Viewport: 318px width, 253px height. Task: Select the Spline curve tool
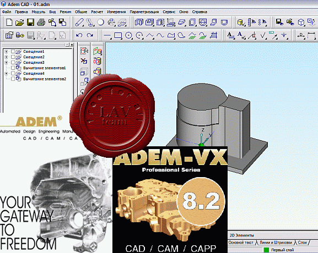click(x=160, y=36)
